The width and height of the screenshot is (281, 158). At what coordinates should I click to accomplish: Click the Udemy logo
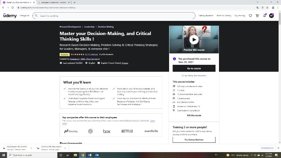10,16
